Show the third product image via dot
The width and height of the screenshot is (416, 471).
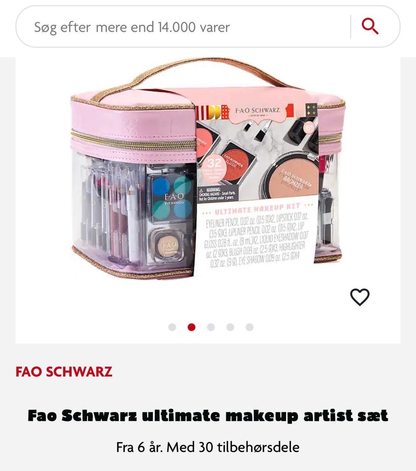tap(211, 327)
